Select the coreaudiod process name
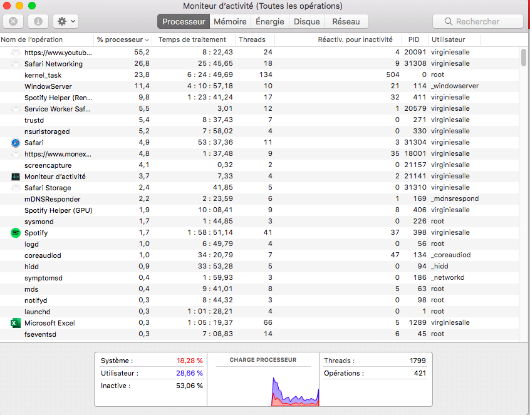Screen dimensions: 530x415 [x=43, y=255]
